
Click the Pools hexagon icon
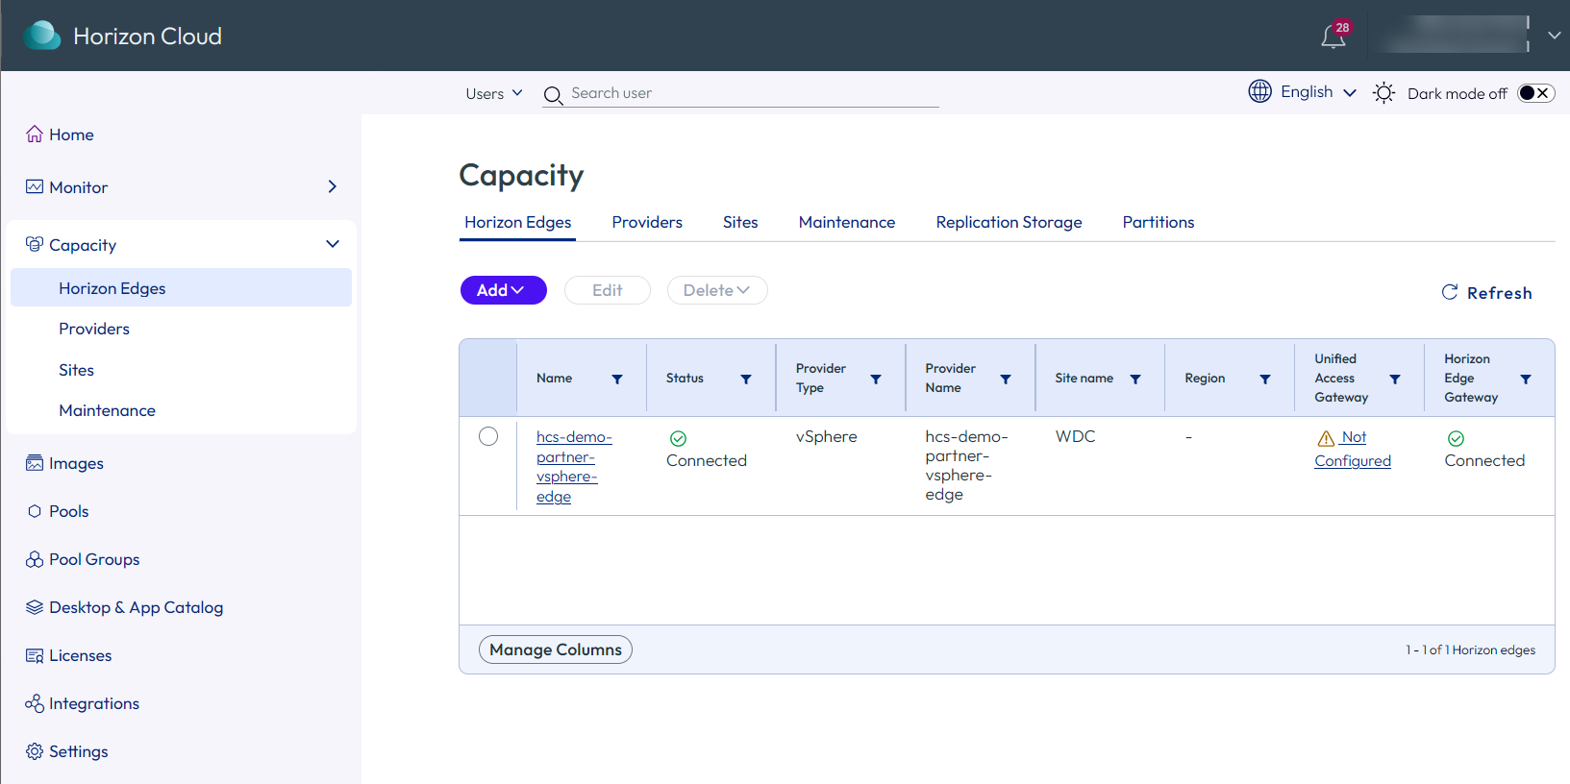pos(35,511)
